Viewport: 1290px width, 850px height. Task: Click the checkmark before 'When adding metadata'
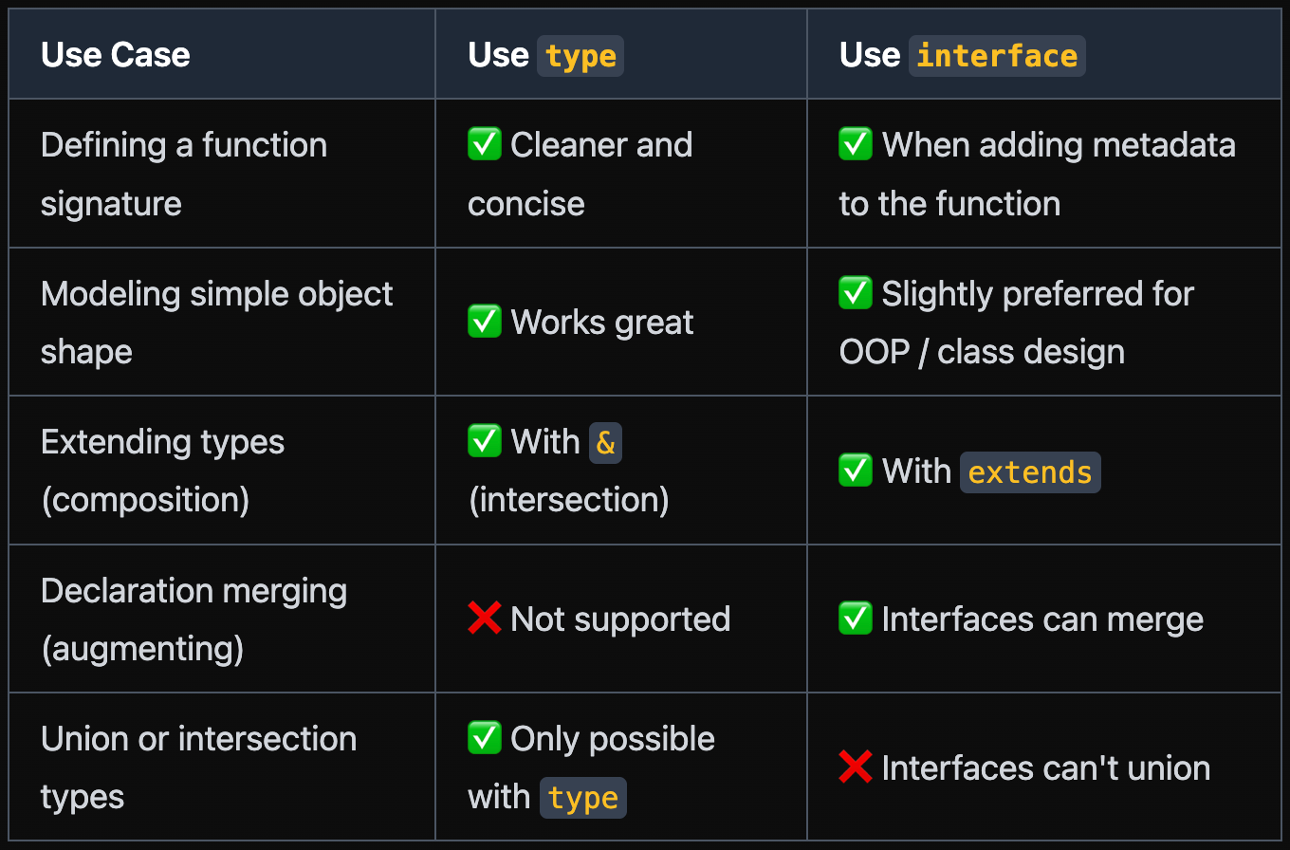coord(856,144)
